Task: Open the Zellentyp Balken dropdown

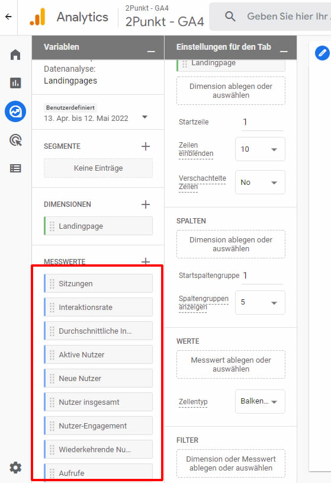Action: point(260,401)
